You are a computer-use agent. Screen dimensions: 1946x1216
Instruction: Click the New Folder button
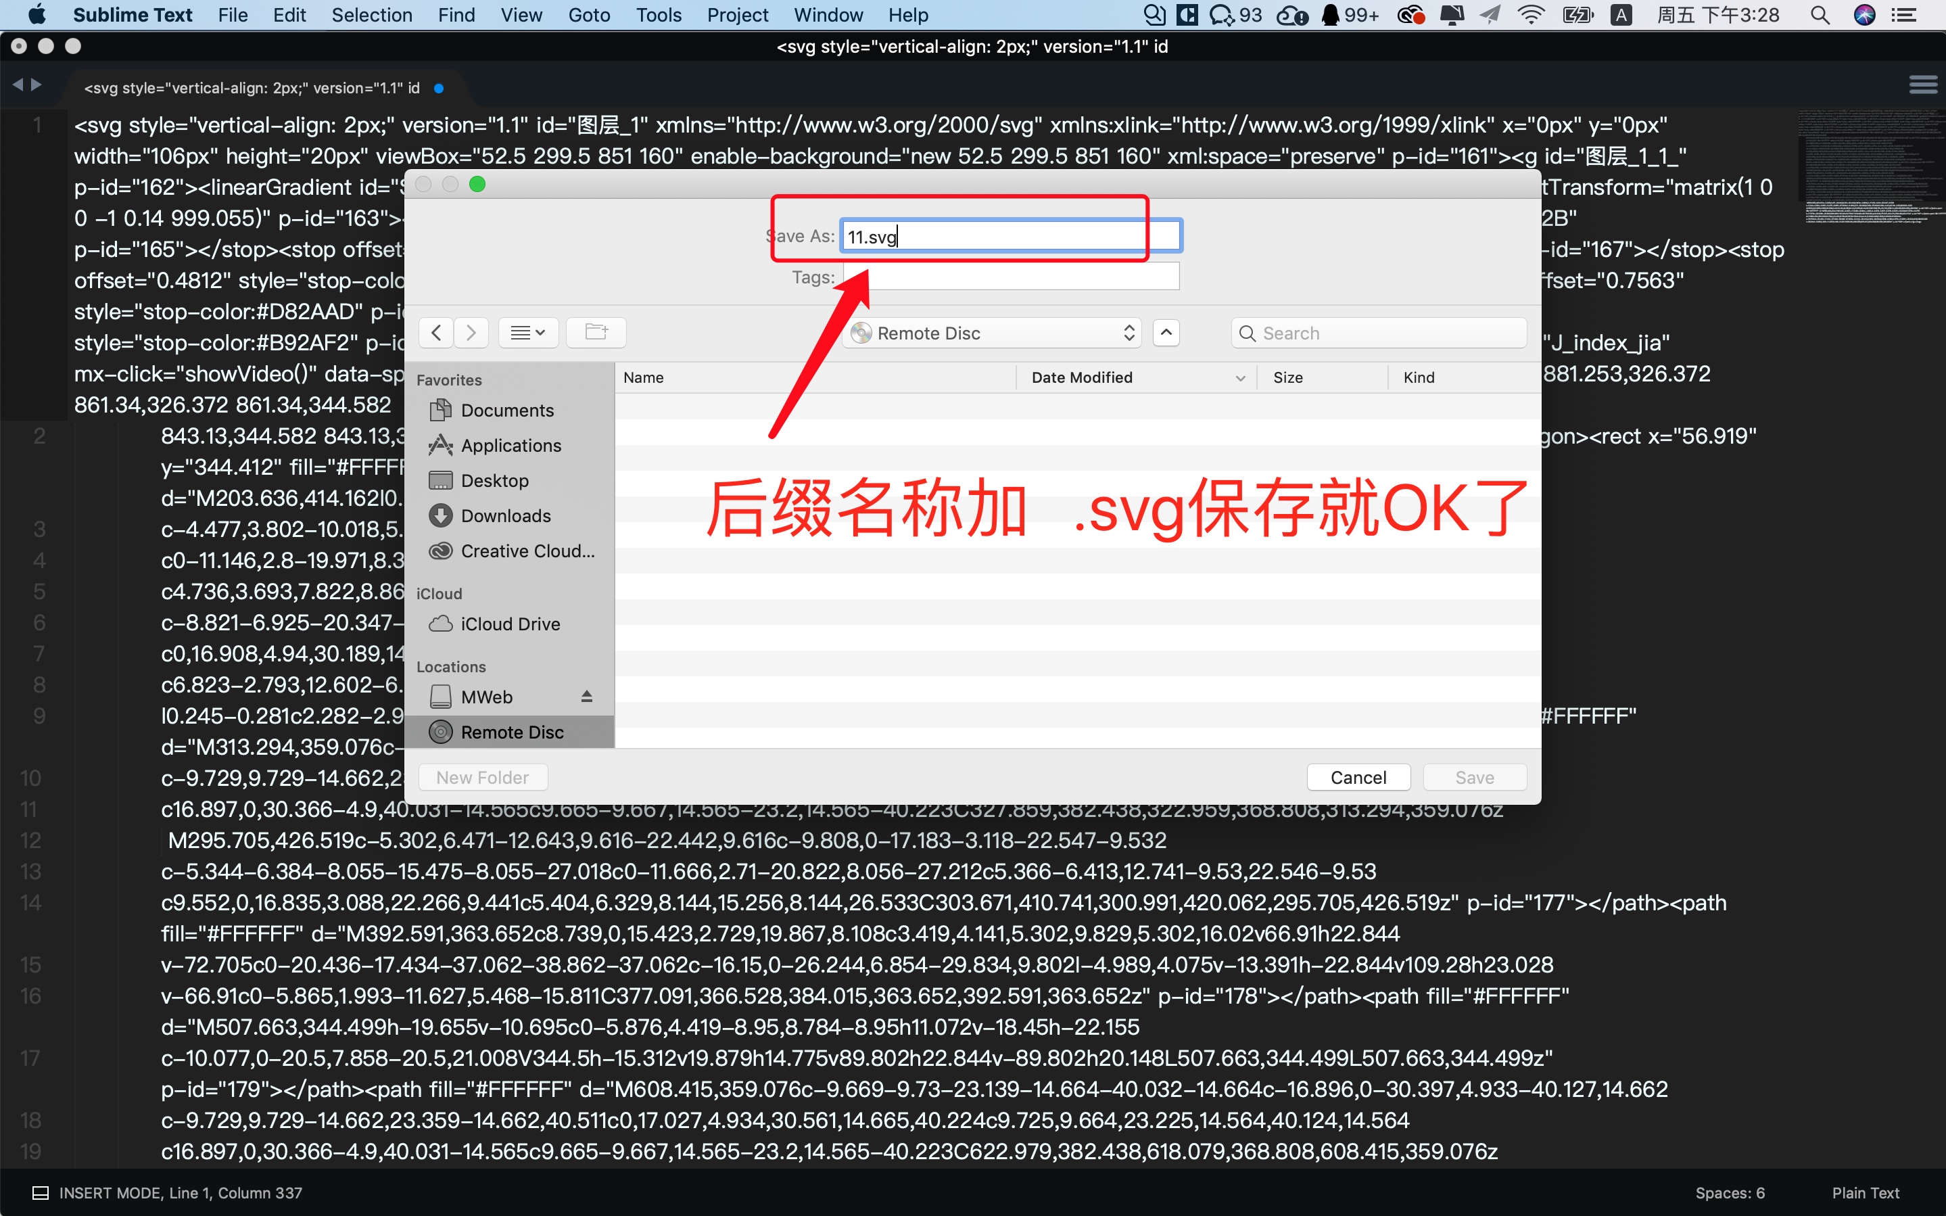pyautogui.click(x=483, y=778)
